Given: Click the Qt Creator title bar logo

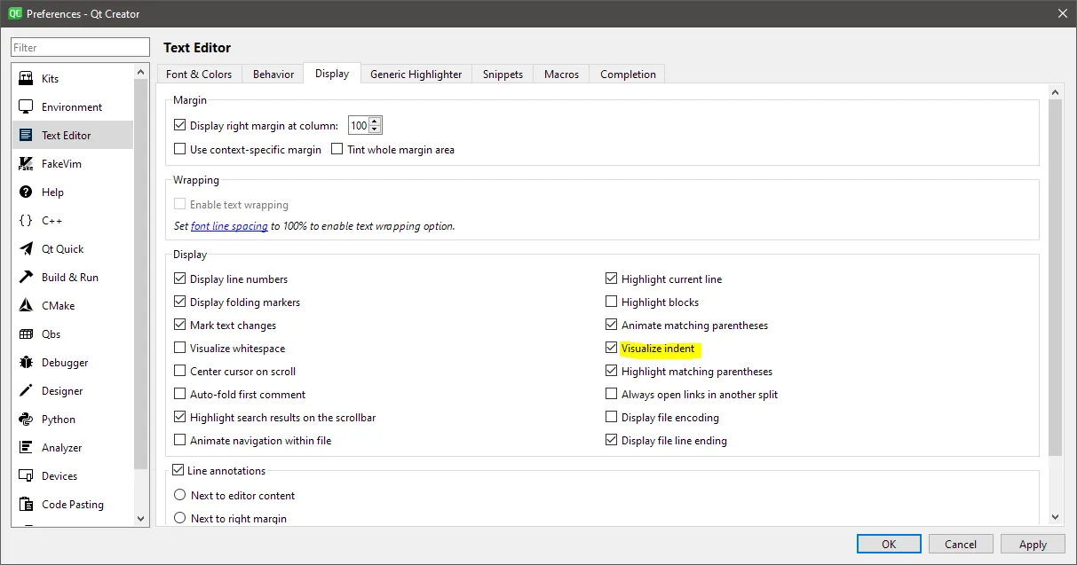Looking at the screenshot, I should pyautogui.click(x=15, y=13).
